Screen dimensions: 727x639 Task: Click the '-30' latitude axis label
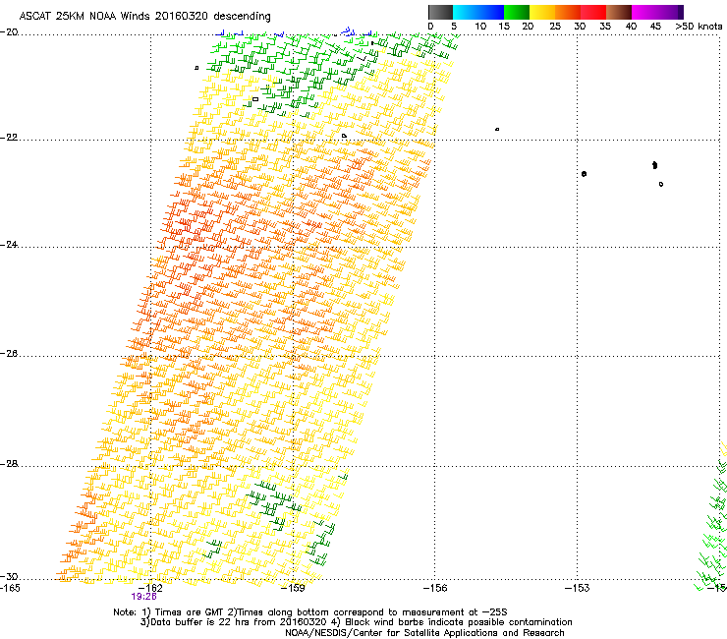click(x=9, y=576)
